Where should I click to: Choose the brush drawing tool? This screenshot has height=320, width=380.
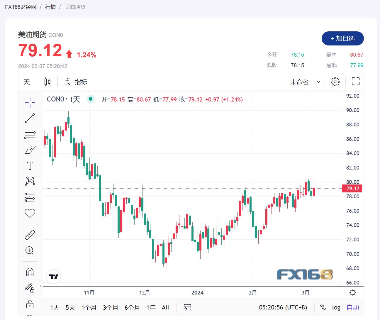(x=30, y=150)
